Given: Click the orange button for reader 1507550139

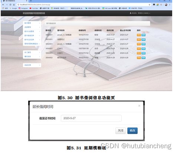Looking at the screenshot, I should [139, 49].
